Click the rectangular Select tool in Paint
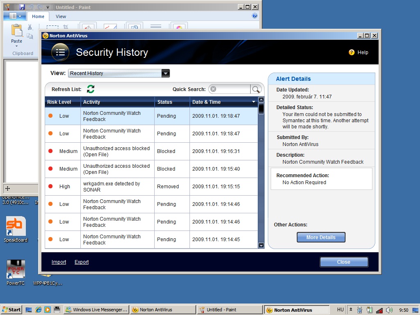The image size is (420, 315). point(52,27)
